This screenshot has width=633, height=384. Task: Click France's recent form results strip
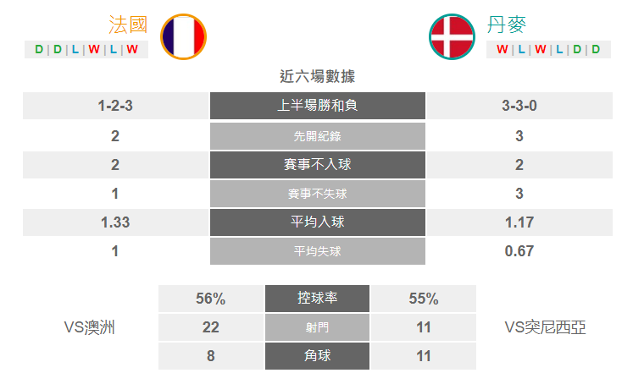pos(86,50)
